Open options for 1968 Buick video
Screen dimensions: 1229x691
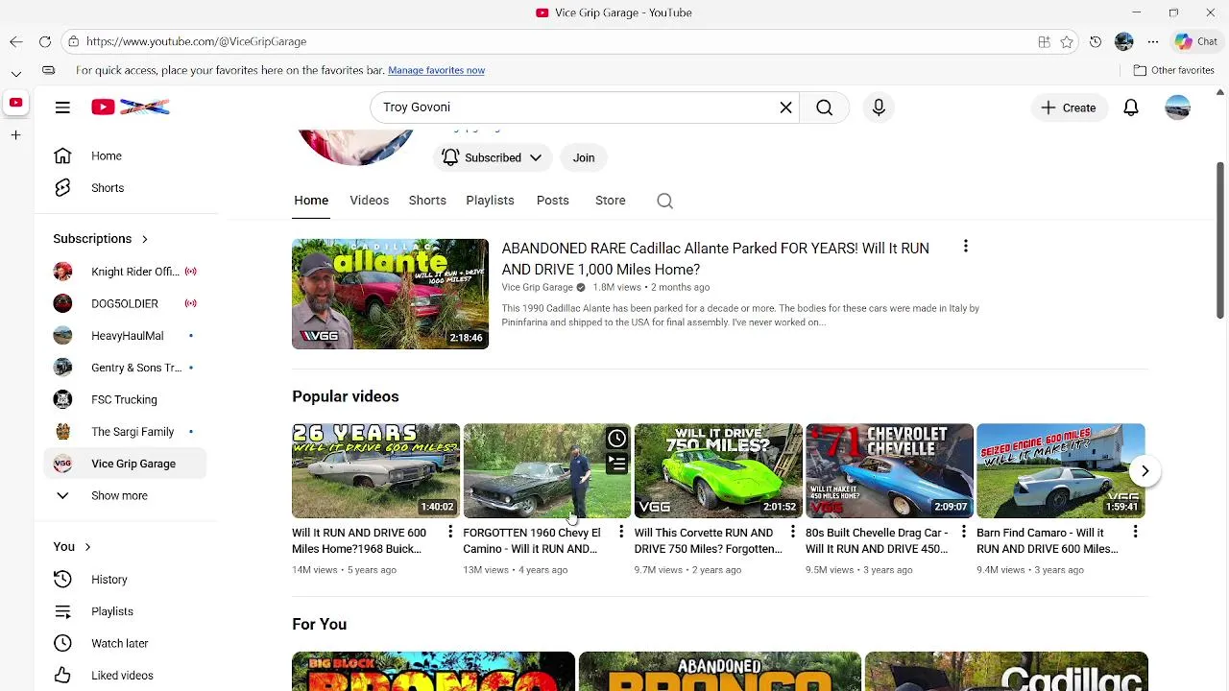[x=449, y=532]
